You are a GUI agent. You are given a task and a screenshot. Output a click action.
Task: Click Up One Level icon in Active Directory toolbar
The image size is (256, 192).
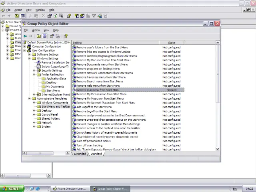17,16
